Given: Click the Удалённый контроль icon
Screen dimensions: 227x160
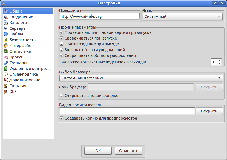Looking at the screenshot, I should click(6, 69).
